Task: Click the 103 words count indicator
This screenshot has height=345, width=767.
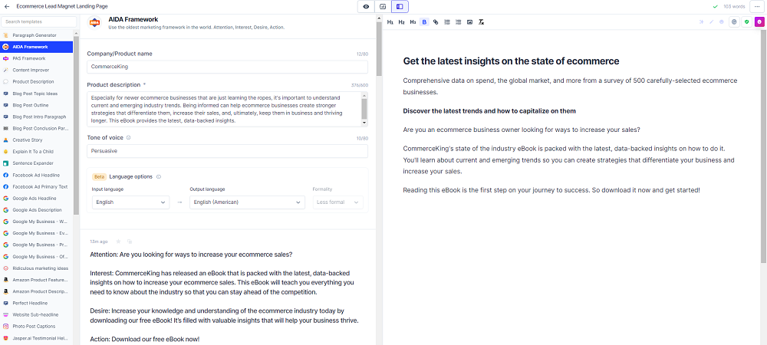Action: [734, 6]
